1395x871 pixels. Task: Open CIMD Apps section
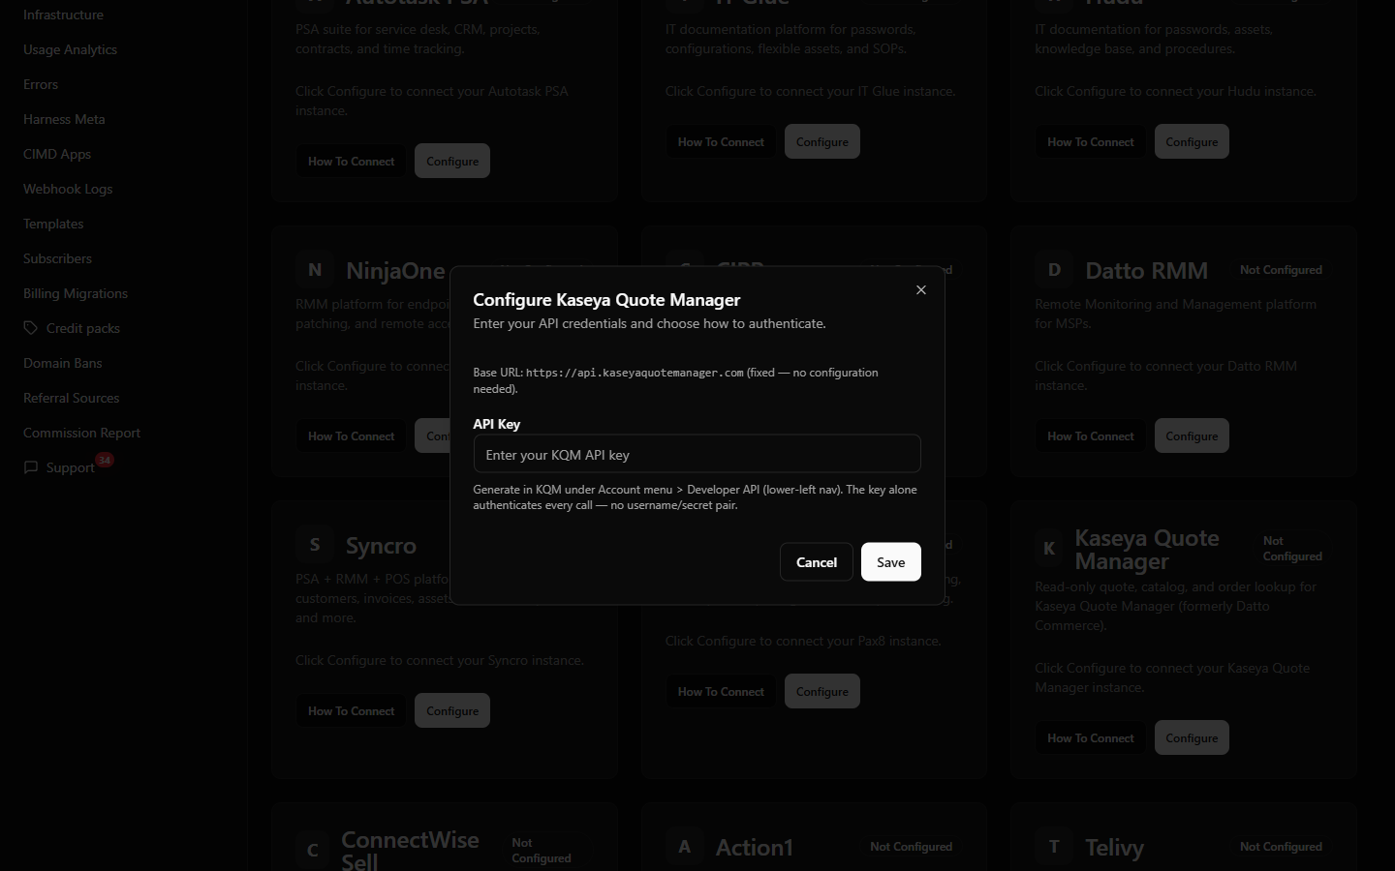pos(57,154)
